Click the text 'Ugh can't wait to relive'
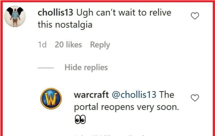 tap(124, 13)
